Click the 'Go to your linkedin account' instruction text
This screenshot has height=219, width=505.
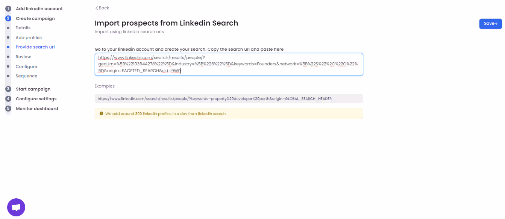(x=189, y=49)
